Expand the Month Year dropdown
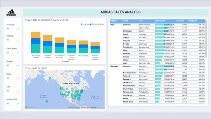Screen dimensions: 211x119 tap(13, 103)
